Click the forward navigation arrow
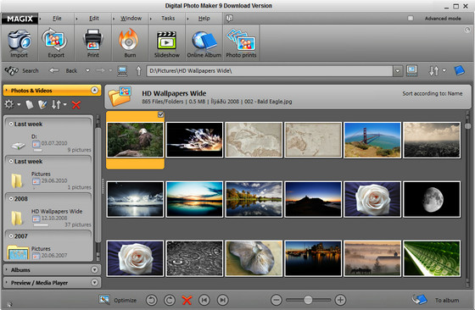The height and width of the screenshot is (310, 475). 100,70
